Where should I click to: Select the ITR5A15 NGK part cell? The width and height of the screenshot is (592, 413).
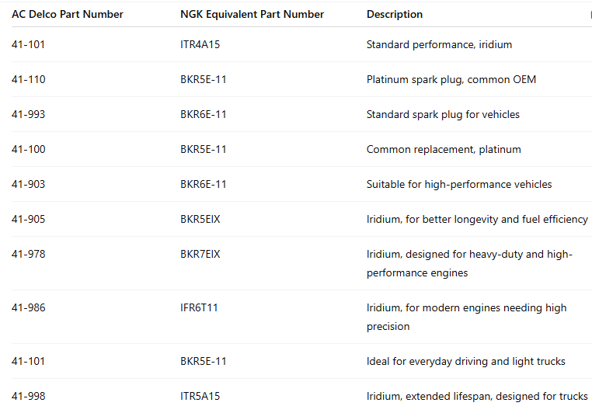[200, 396]
